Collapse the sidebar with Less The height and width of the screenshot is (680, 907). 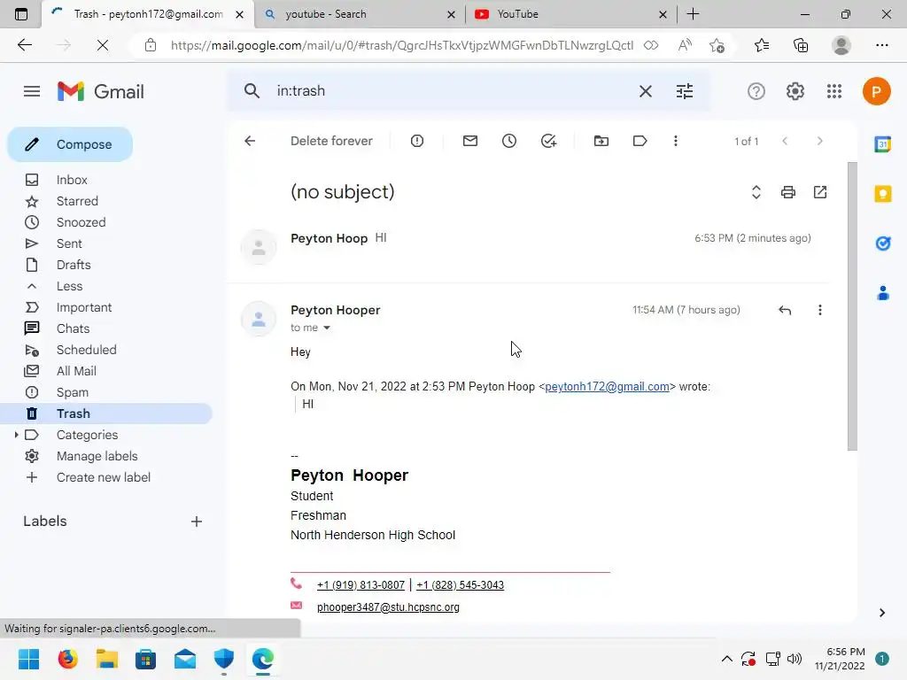click(69, 286)
